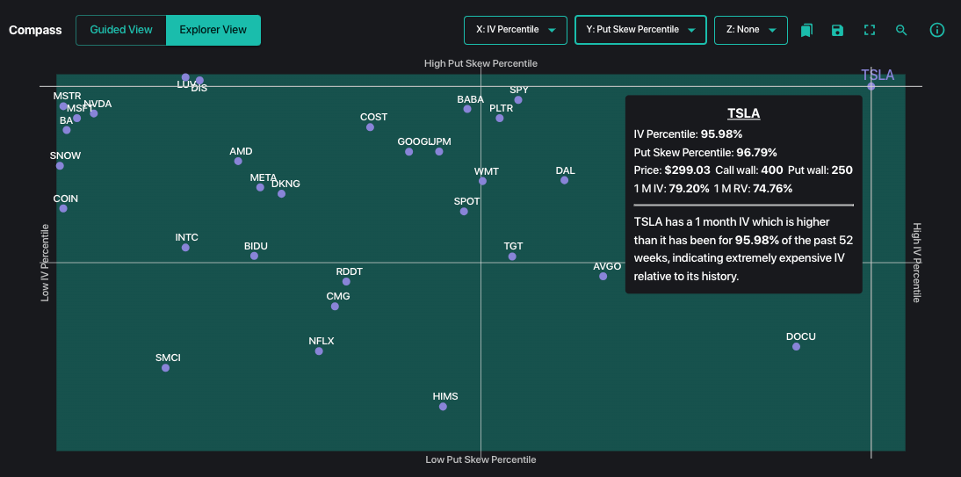Image resolution: width=961 pixels, height=477 pixels.
Task: Click the Put wall: 250 value
Action: pyautogui.click(x=820, y=170)
